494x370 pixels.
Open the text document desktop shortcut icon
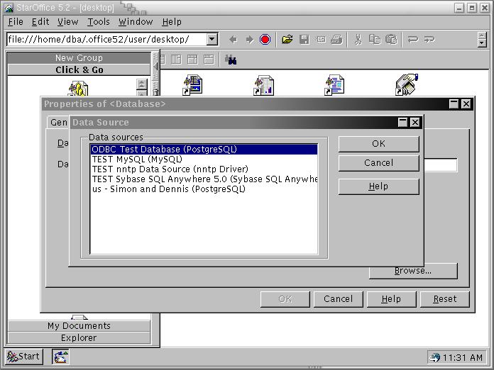(x=334, y=85)
